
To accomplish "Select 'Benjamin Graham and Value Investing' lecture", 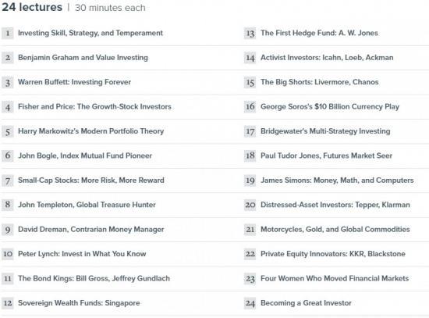I will (83, 58).
